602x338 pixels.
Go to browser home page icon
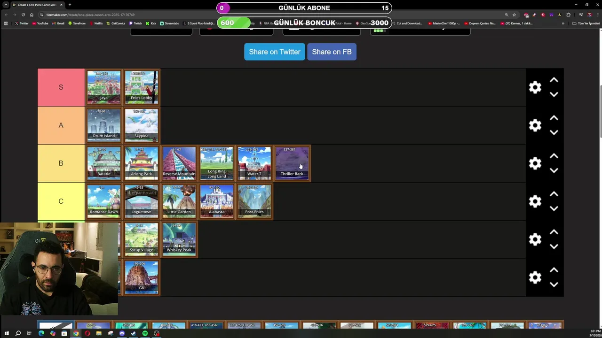[x=32, y=15]
